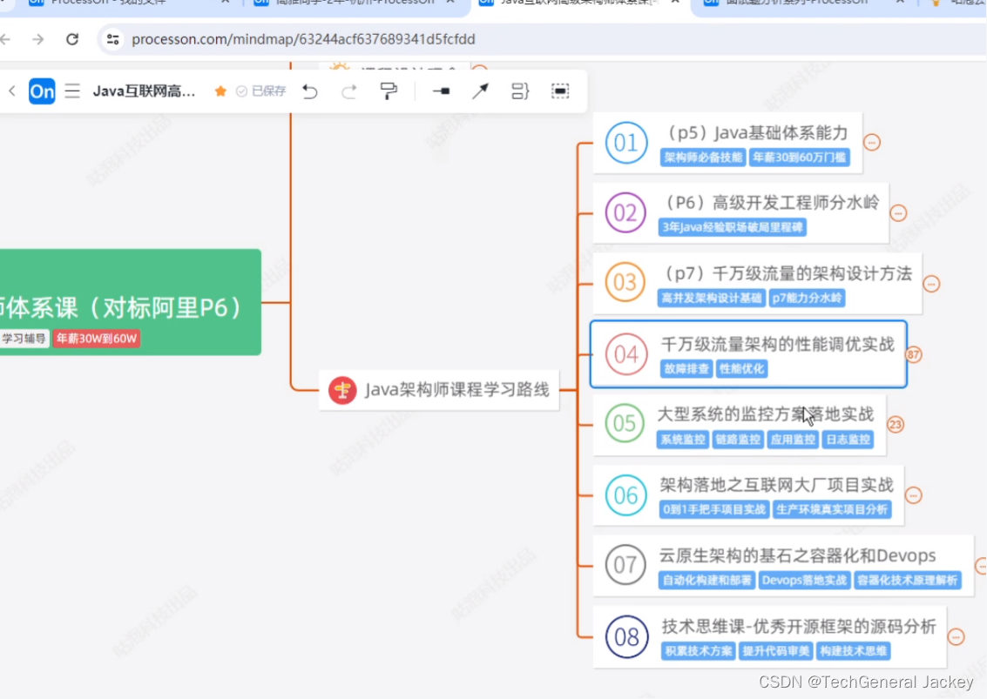Click the 已保存 saved status button
The width and height of the screenshot is (987, 699).
[x=260, y=90]
